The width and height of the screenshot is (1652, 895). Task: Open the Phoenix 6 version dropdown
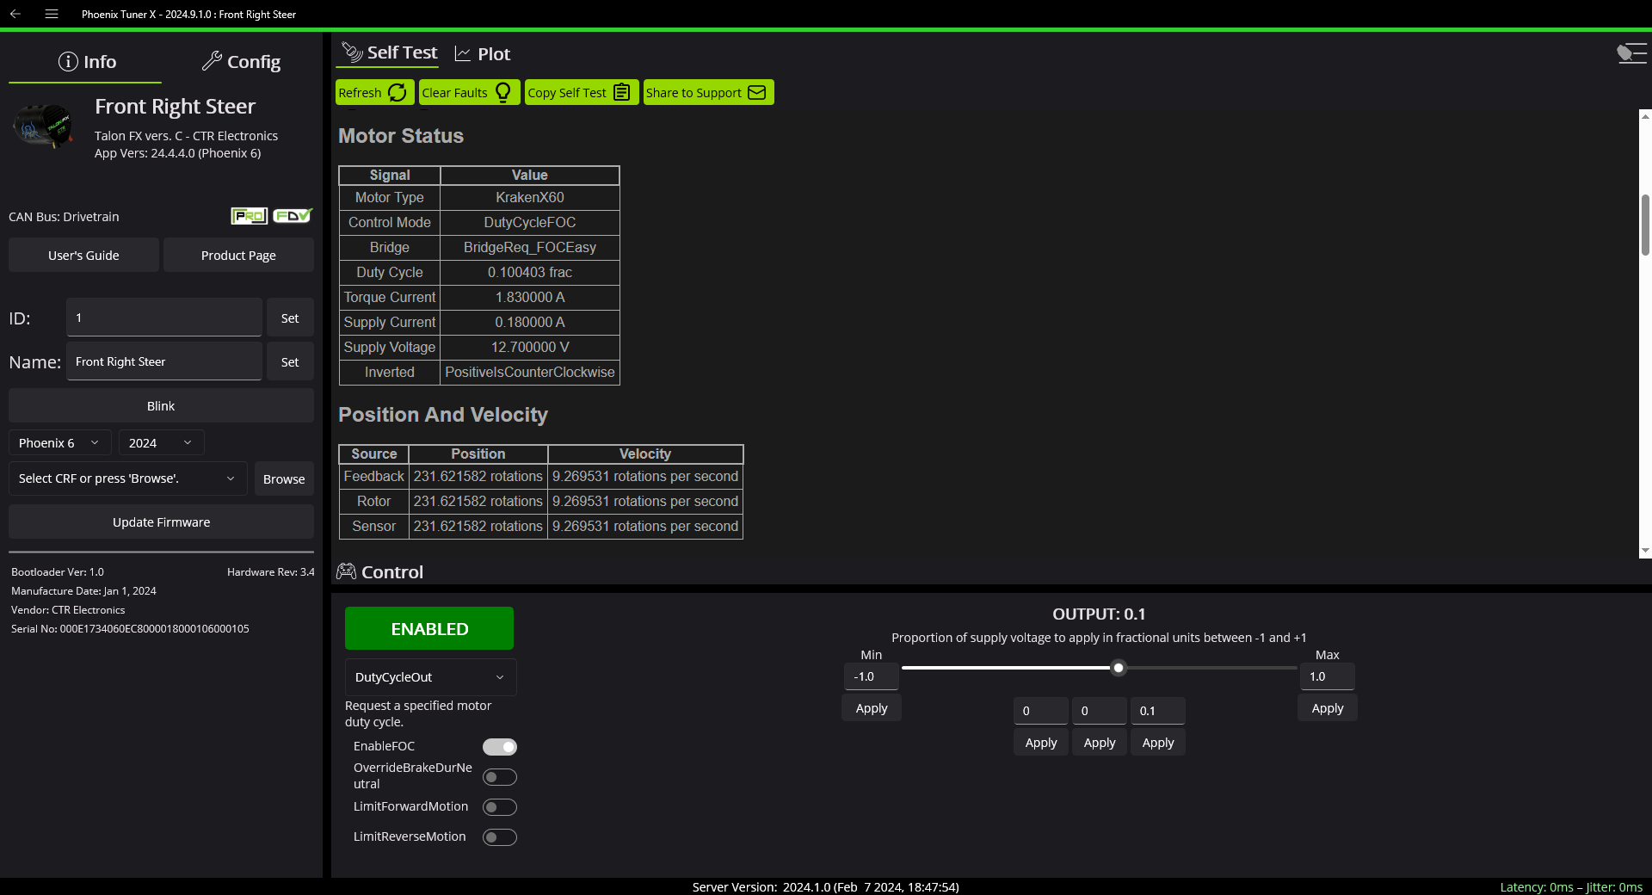[x=59, y=442]
